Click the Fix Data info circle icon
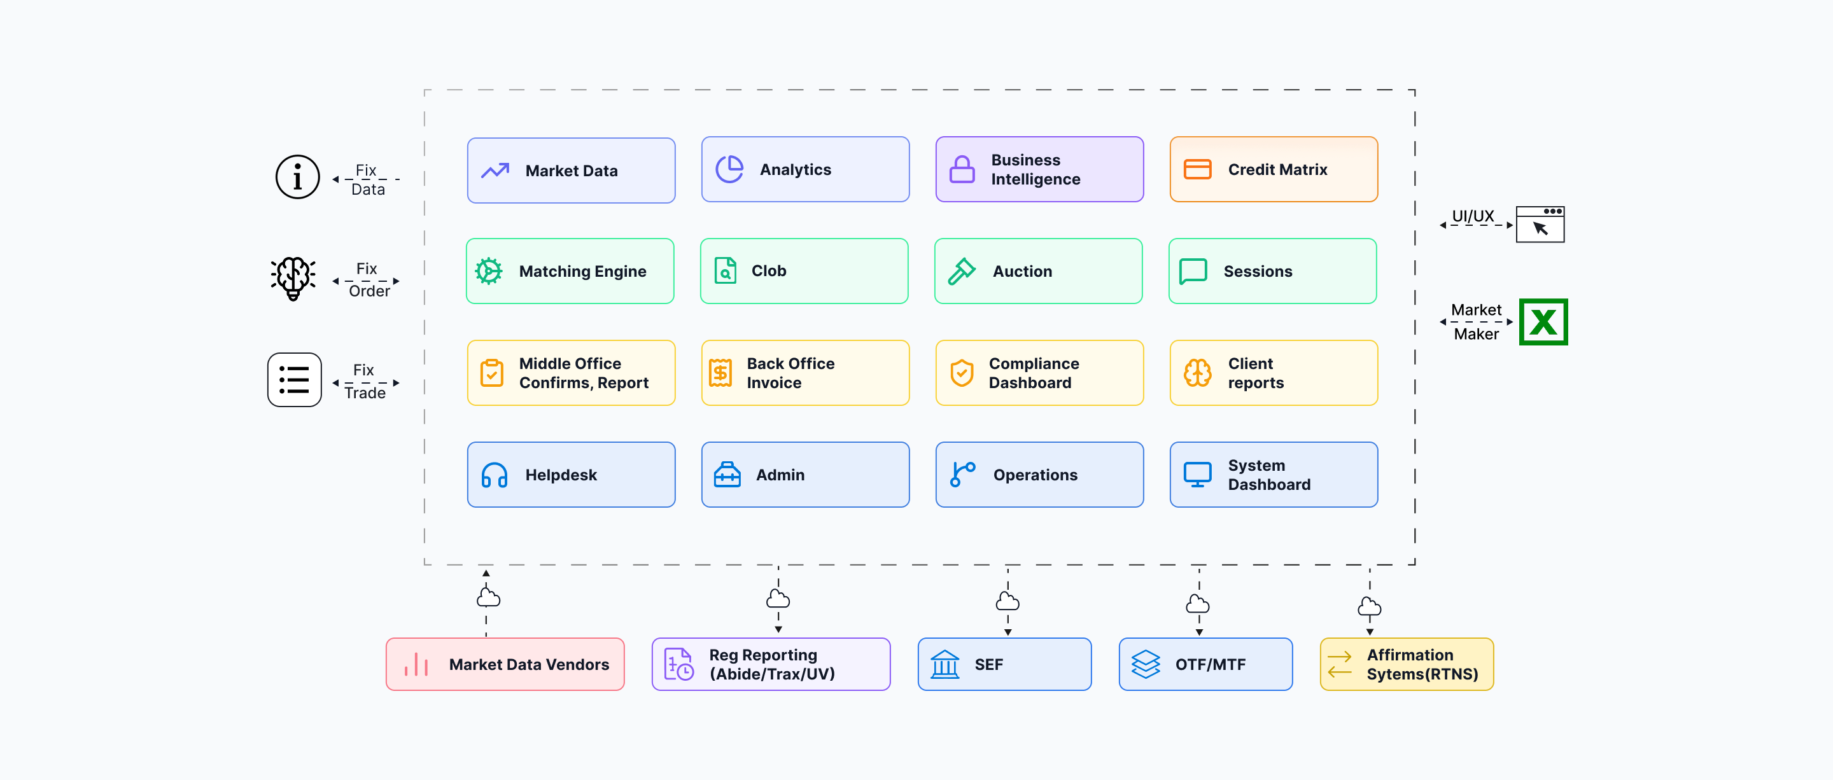 pyautogui.click(x=297, y=177)
